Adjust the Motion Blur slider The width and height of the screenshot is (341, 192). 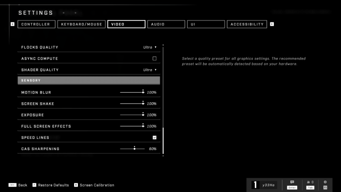pyautogui.click(x=132, y=92)
